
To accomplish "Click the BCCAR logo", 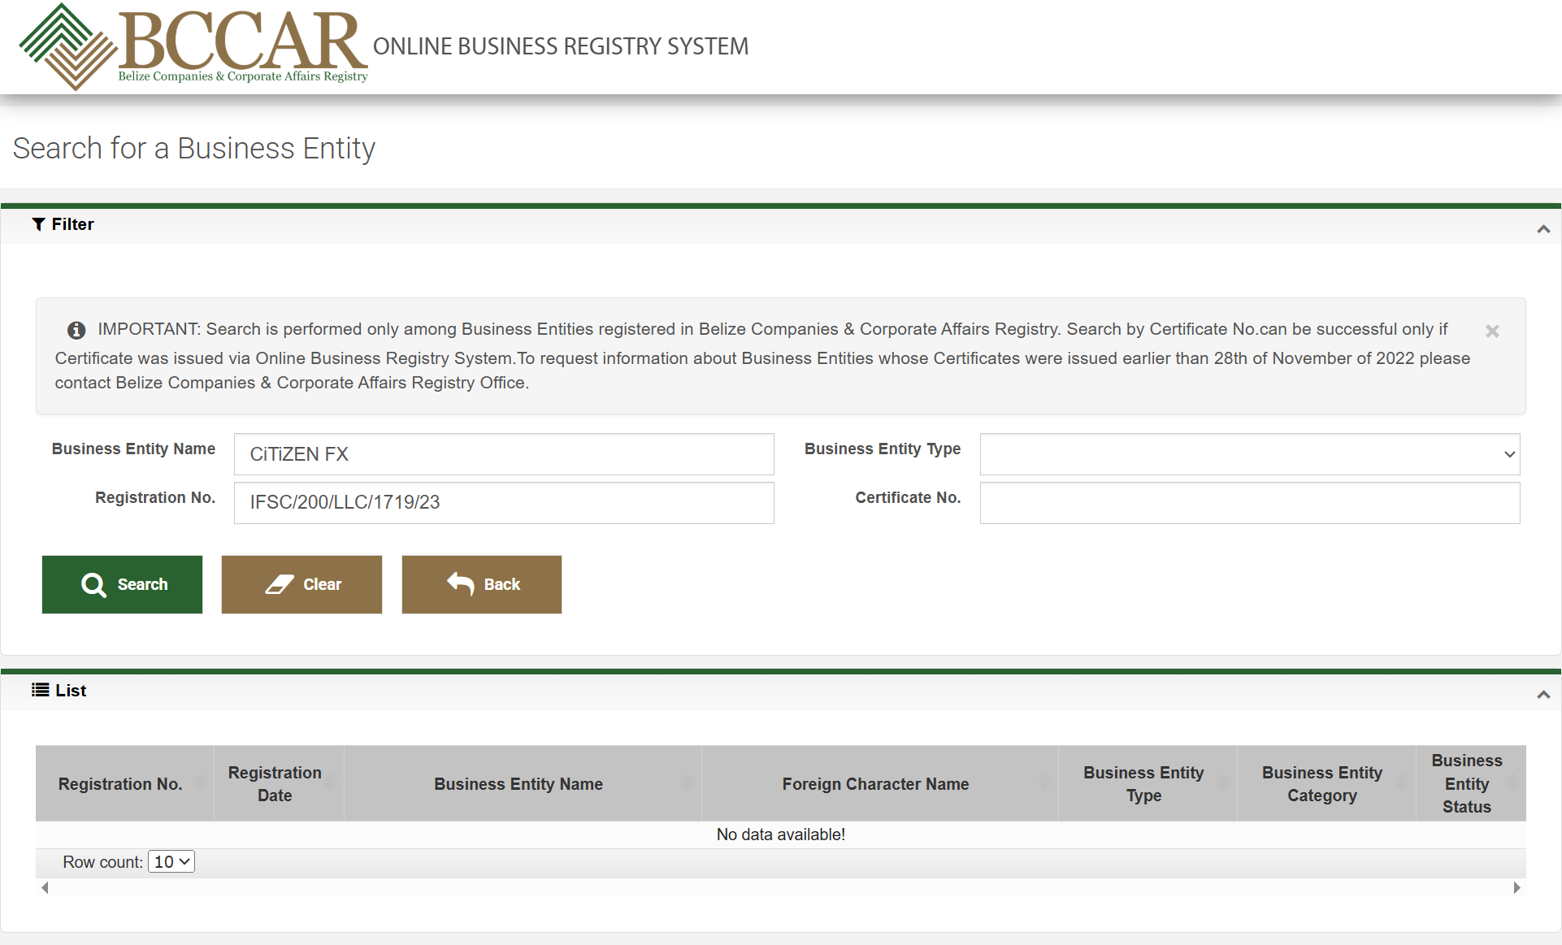I will coord(193,46).
